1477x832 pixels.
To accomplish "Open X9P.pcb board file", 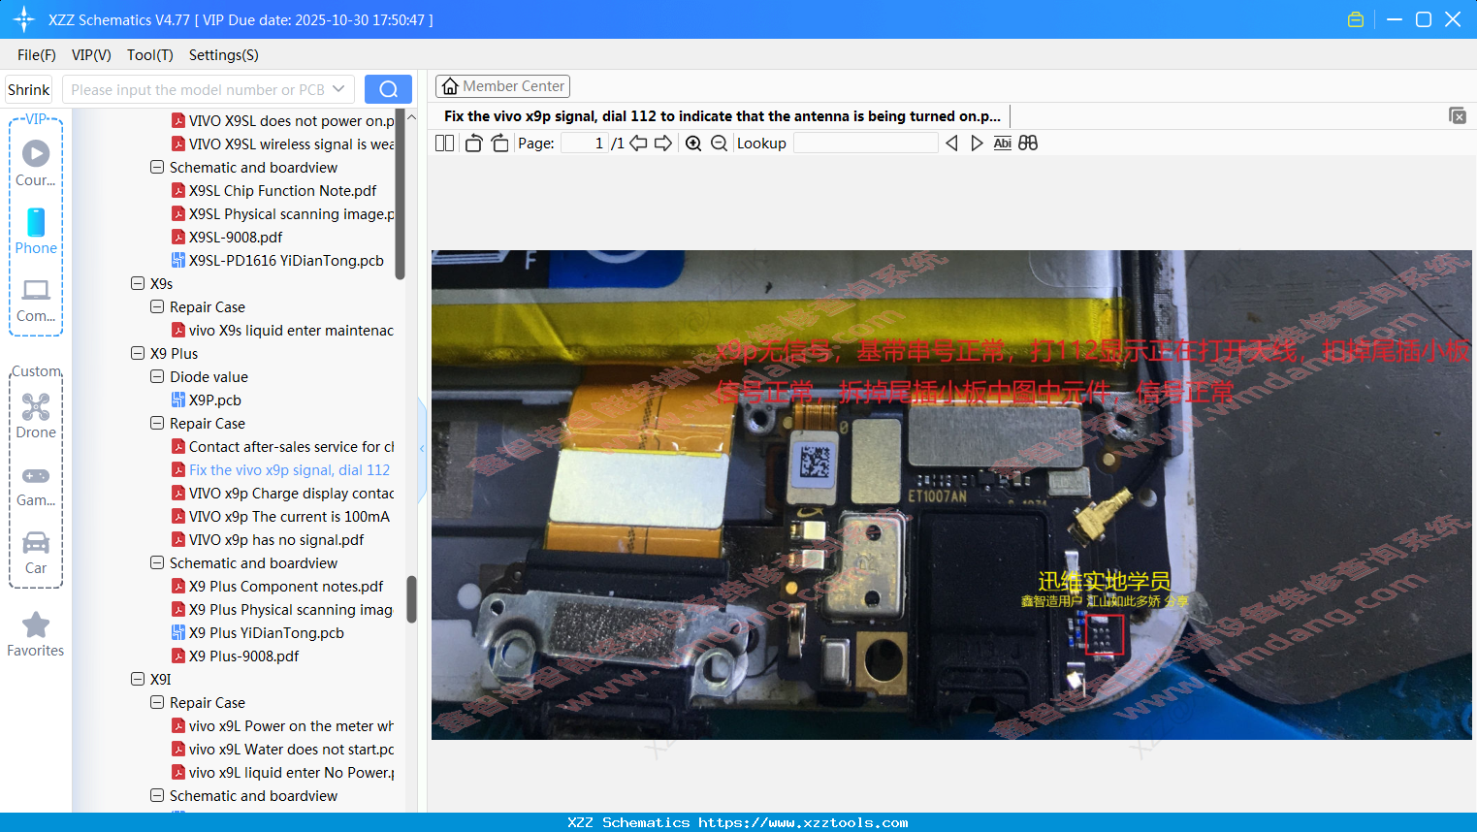I will point(215,400).
